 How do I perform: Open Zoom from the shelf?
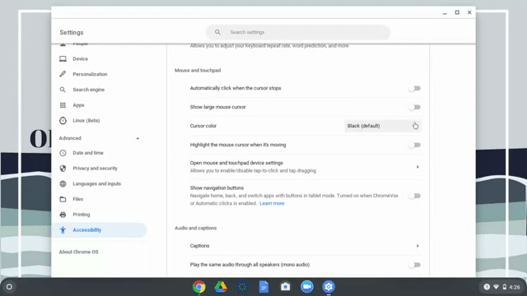pyautogui.click(x=307, y=287)
